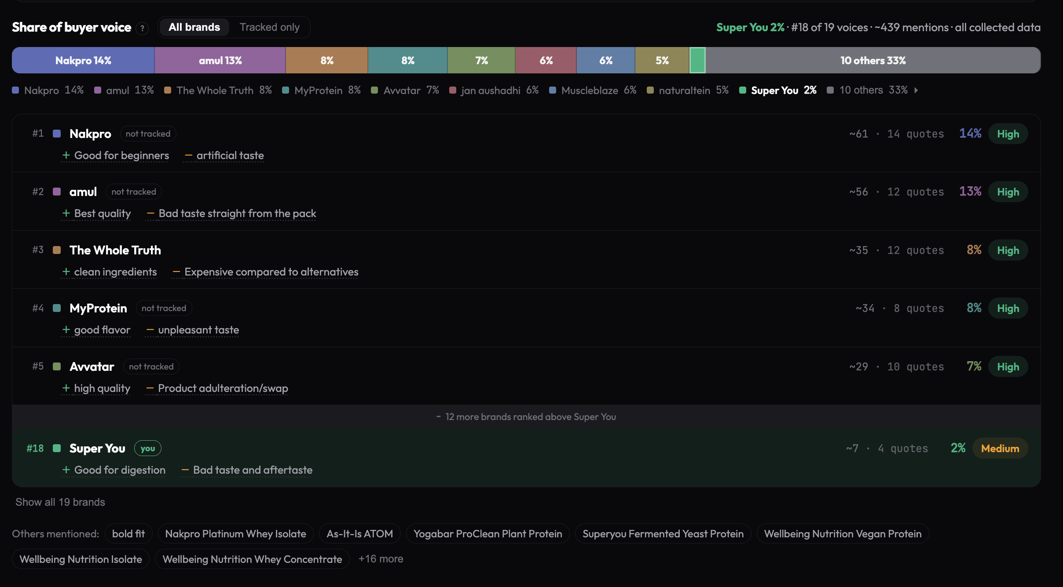Click Nakpro's High confidence badge

tap(1008, 134)
